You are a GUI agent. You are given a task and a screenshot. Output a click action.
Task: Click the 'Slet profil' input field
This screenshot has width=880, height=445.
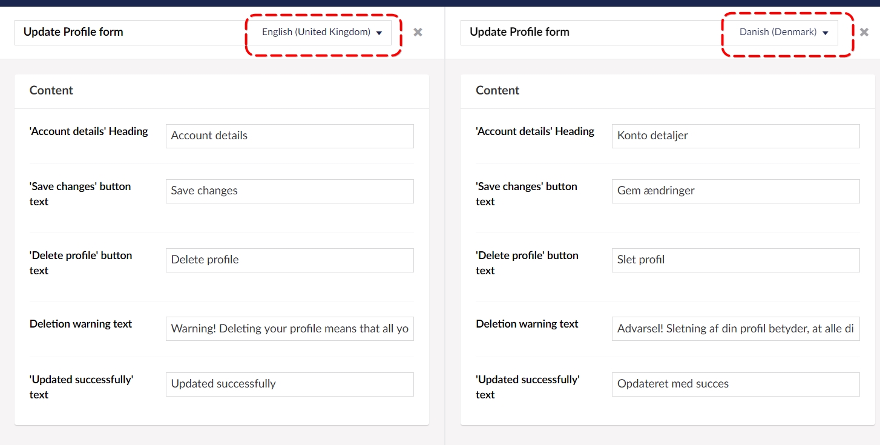coord(736,260)
